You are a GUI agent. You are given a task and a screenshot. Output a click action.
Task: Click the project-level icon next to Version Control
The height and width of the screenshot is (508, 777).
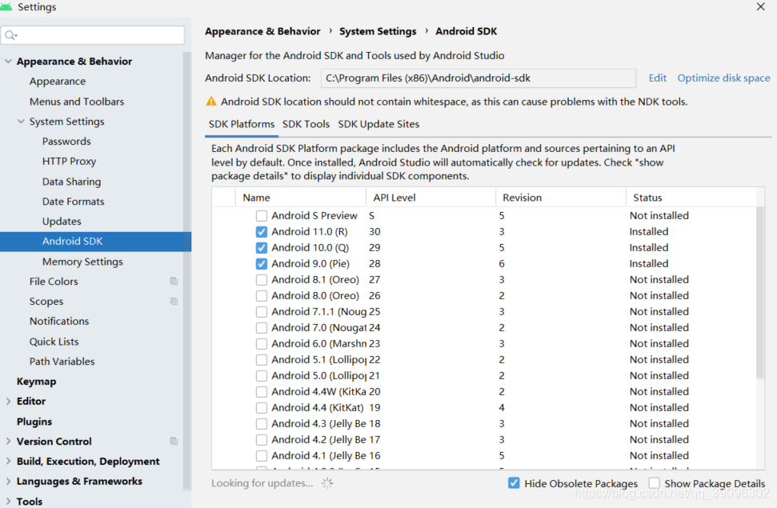(174, 441)
